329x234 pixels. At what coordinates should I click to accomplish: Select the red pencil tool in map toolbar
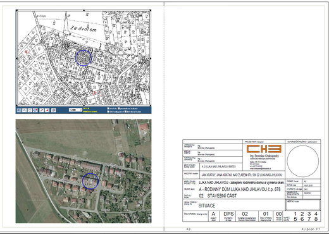42,110
